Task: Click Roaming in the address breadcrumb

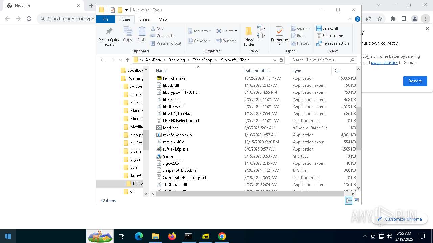Action: 177,60
